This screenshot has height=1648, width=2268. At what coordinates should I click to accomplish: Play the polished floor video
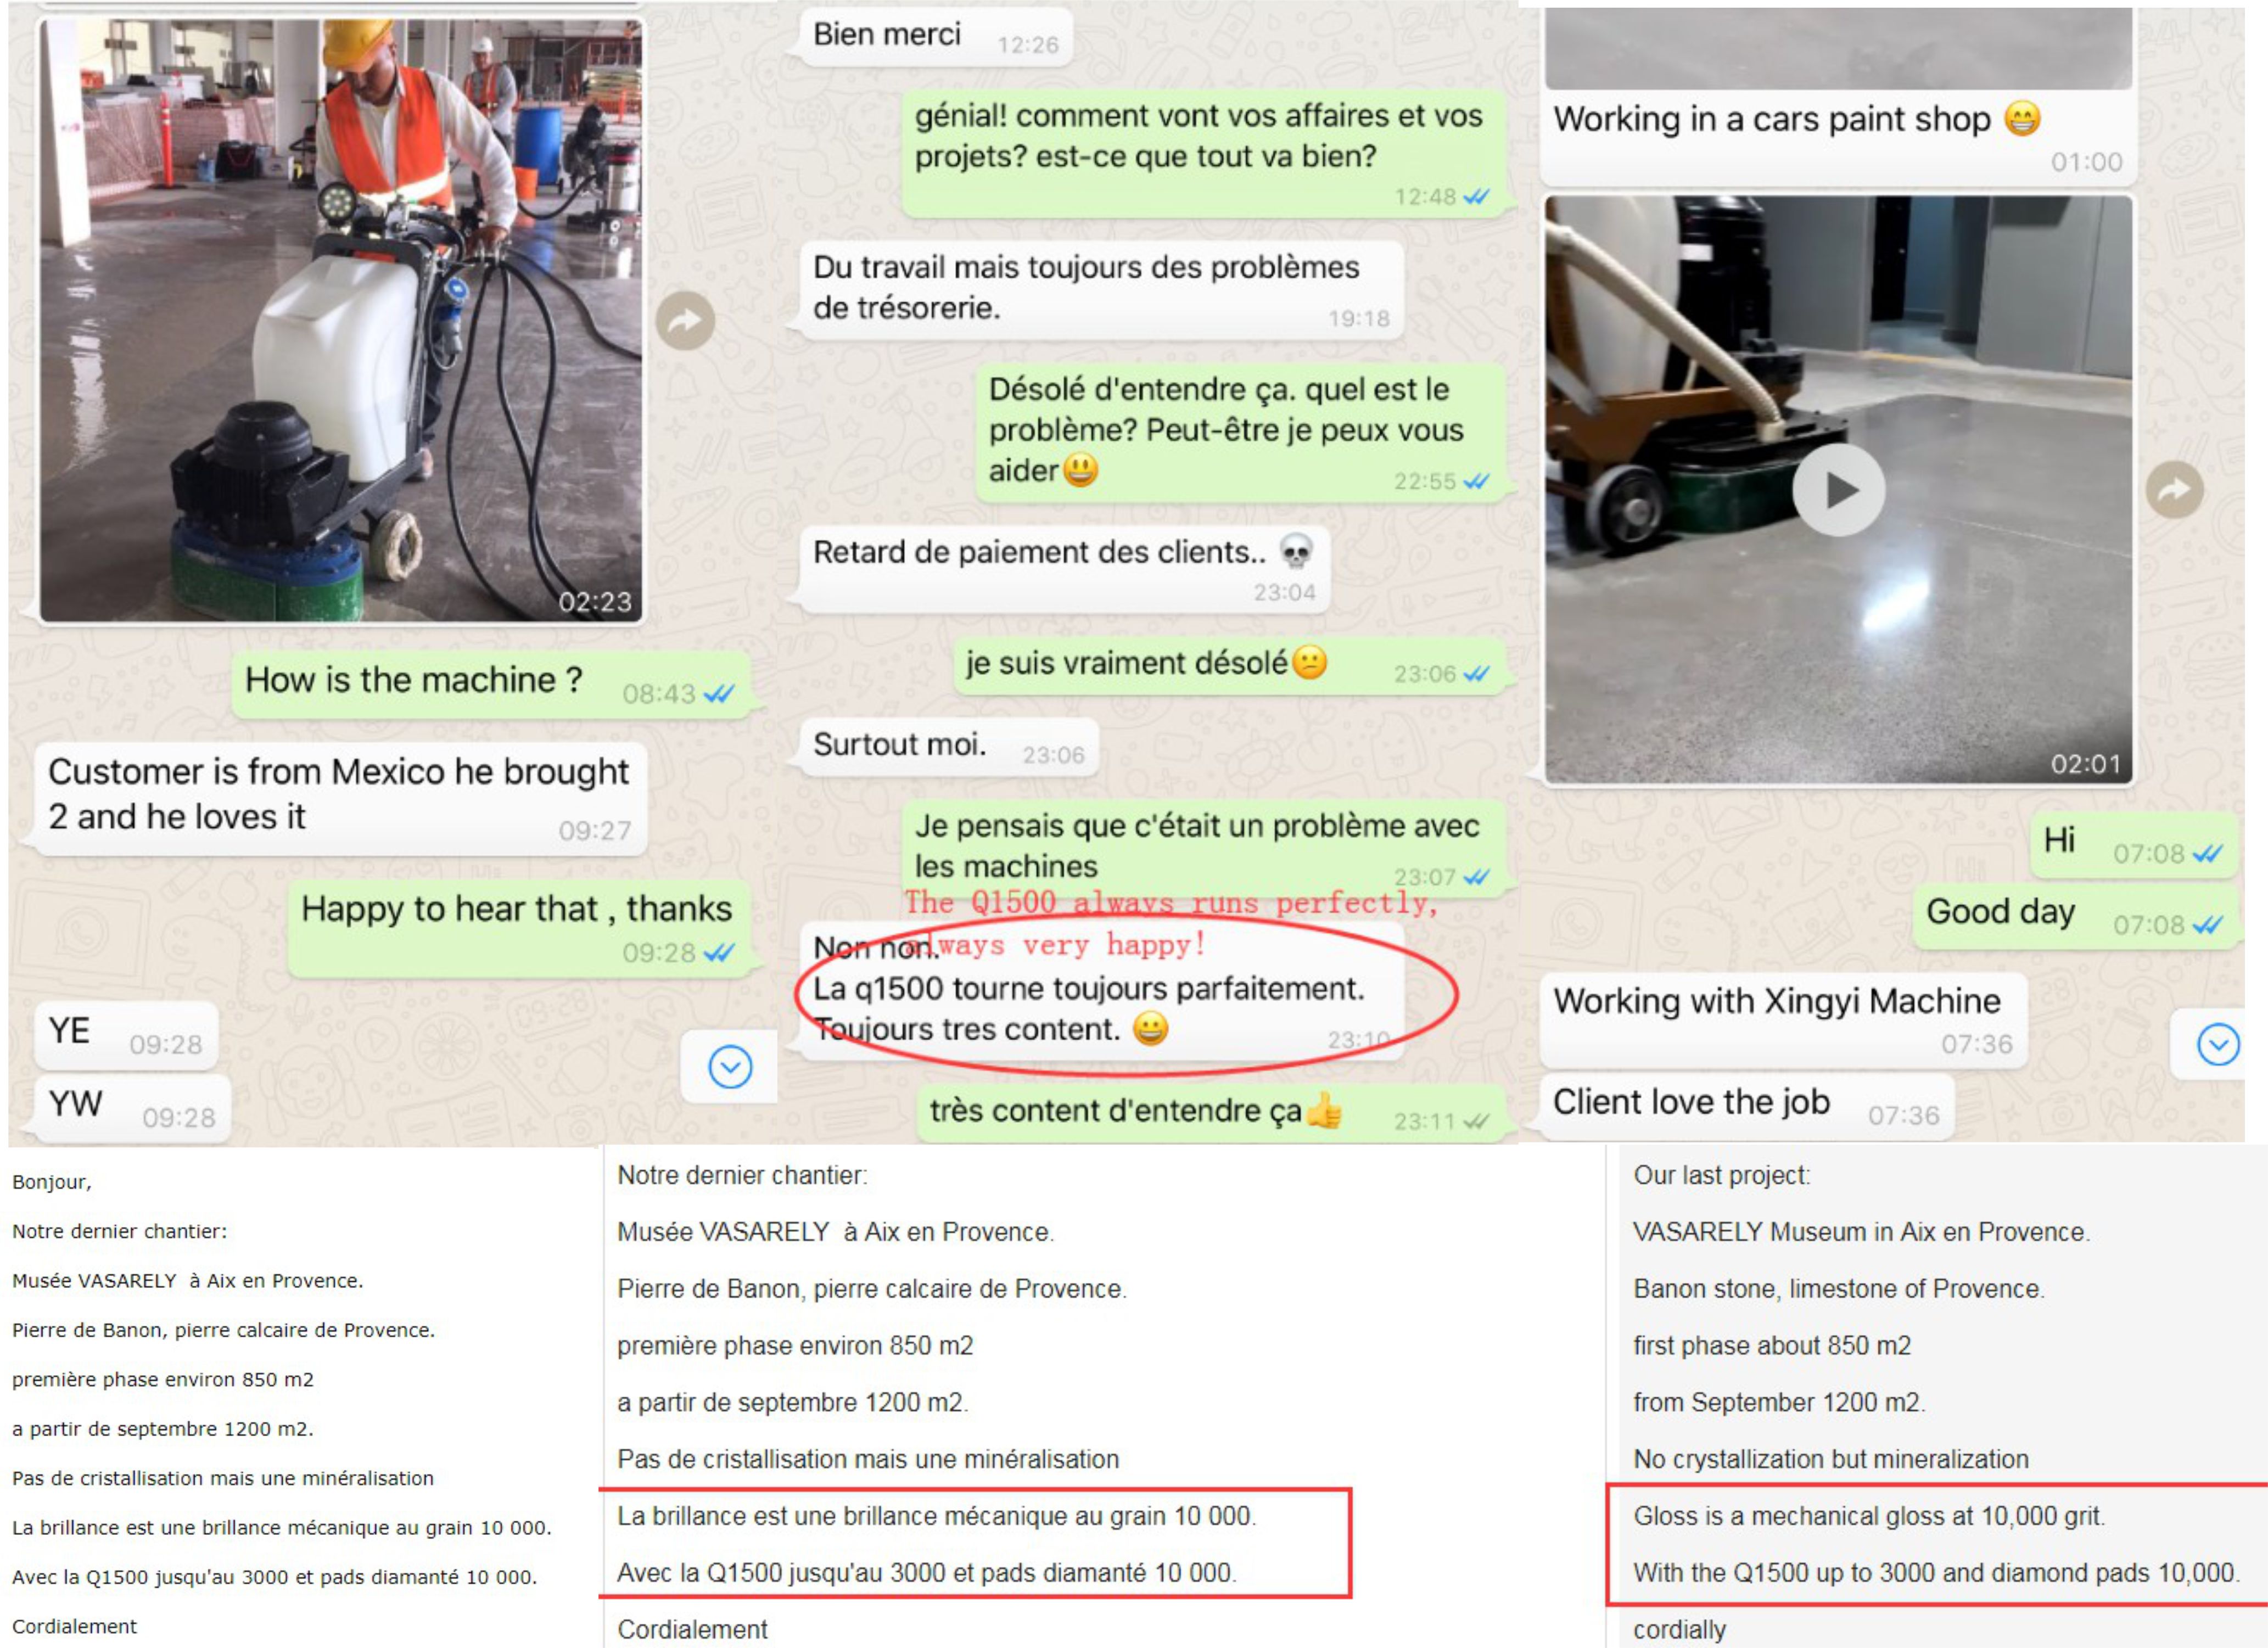1838,490
